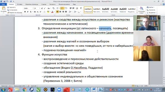165x92 pixels.
Task: Align text left
Action: [x=57, y=12]
